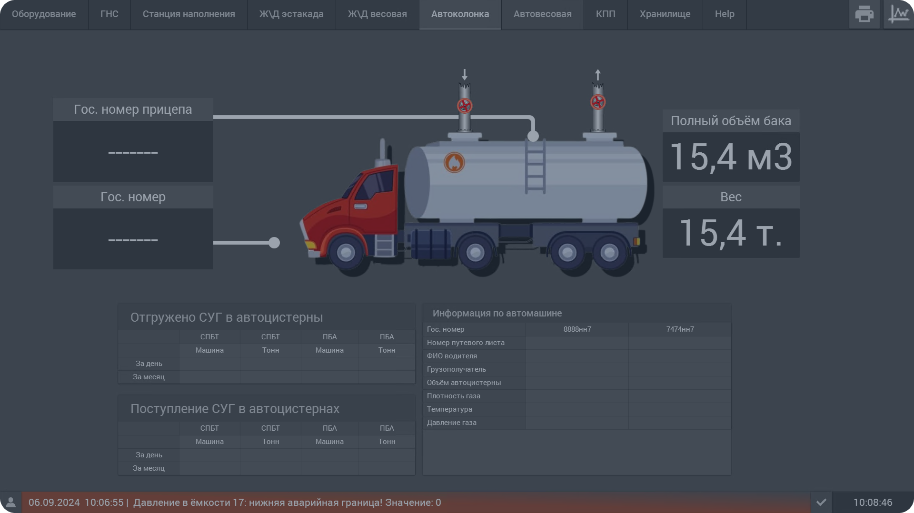Click the Полный объём бака value 15,4 м3
This screenshot has width=914, height=513.
[x=731, y=157]
